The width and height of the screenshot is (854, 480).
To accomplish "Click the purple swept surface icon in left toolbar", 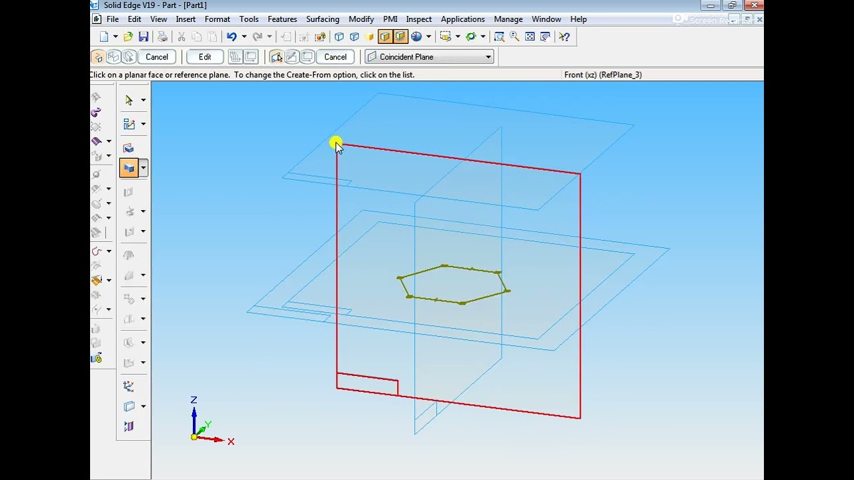I will 96,112.
